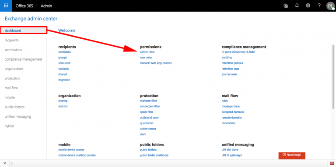Expand the bottom bar double chevron
Screen dimensions: 336x167
tap(12, 163)
